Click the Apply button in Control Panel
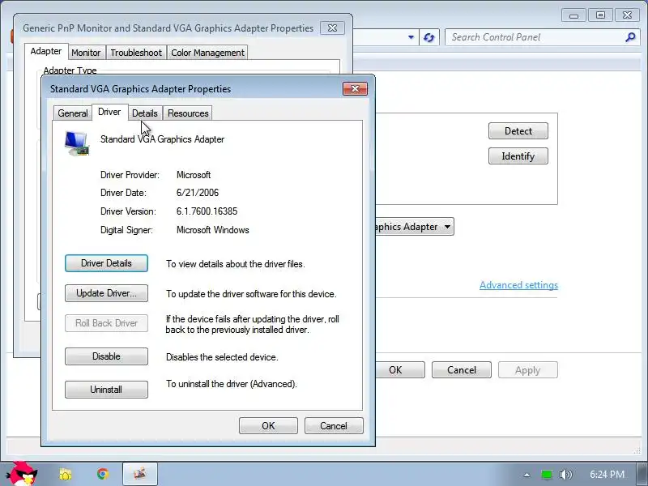This screenshot has height=486, width=648. pyautogui.click(x=528, y=370)
